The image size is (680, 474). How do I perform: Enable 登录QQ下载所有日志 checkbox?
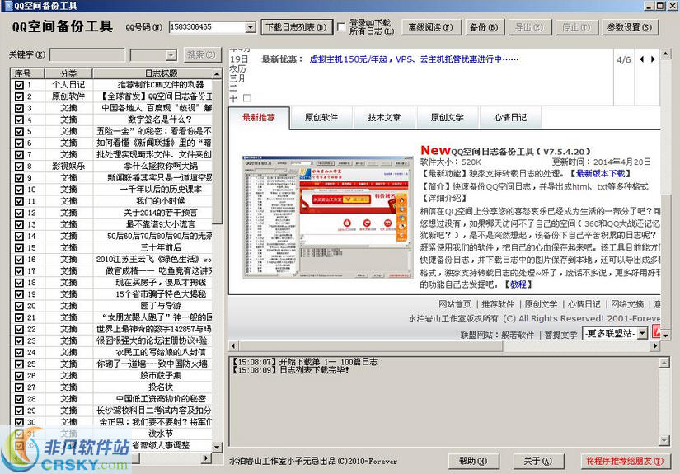pyautogui.click(x=341, y=27)
